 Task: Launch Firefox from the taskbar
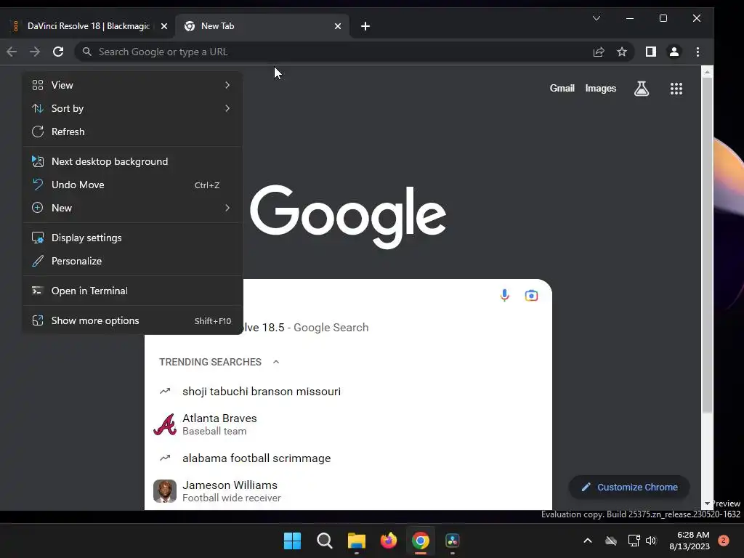coord(389,541)
